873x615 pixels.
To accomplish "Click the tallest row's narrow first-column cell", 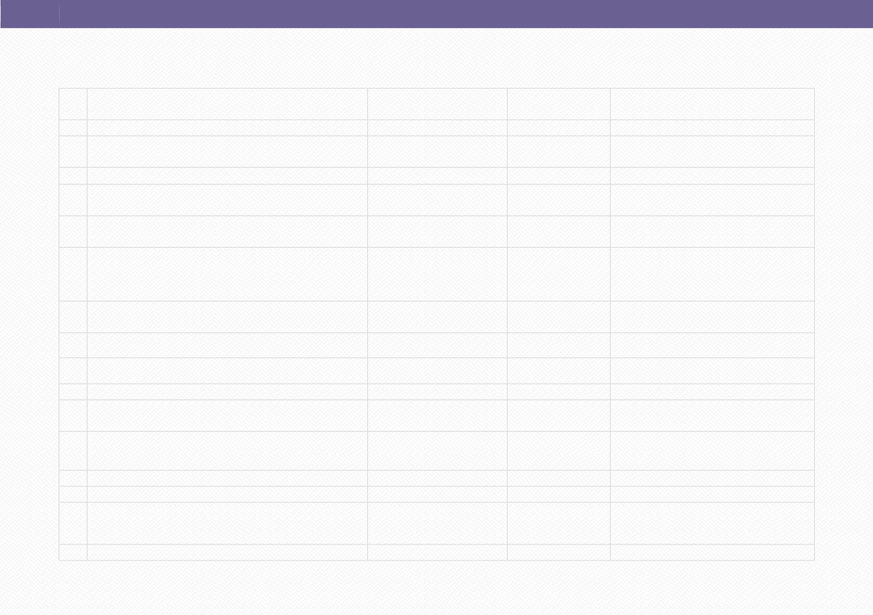I will (73, 274).
